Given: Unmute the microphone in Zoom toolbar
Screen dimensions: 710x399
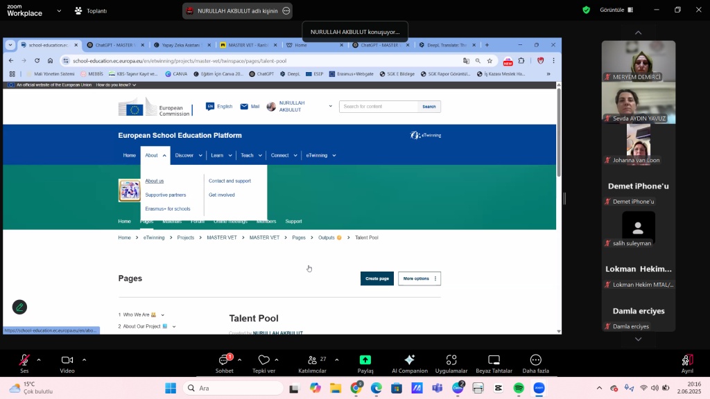Looking at the screenshot, I should click(x=24, y=360).
